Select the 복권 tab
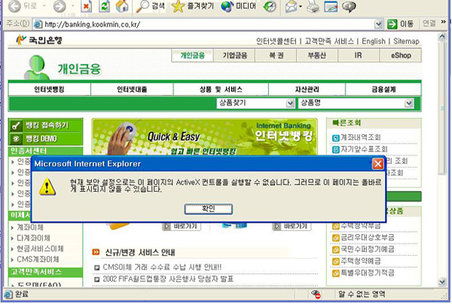Viewport: 452px width, 304px height. pos(276,55)
